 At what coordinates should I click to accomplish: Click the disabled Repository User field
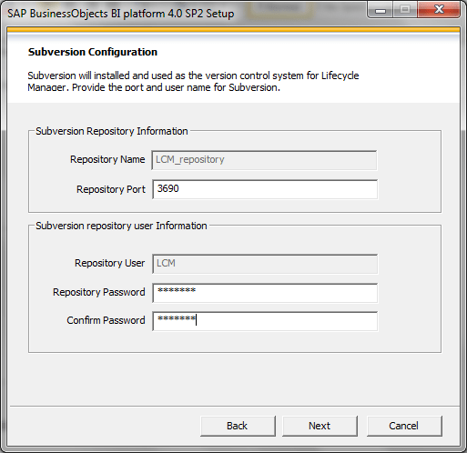(265, 264)
